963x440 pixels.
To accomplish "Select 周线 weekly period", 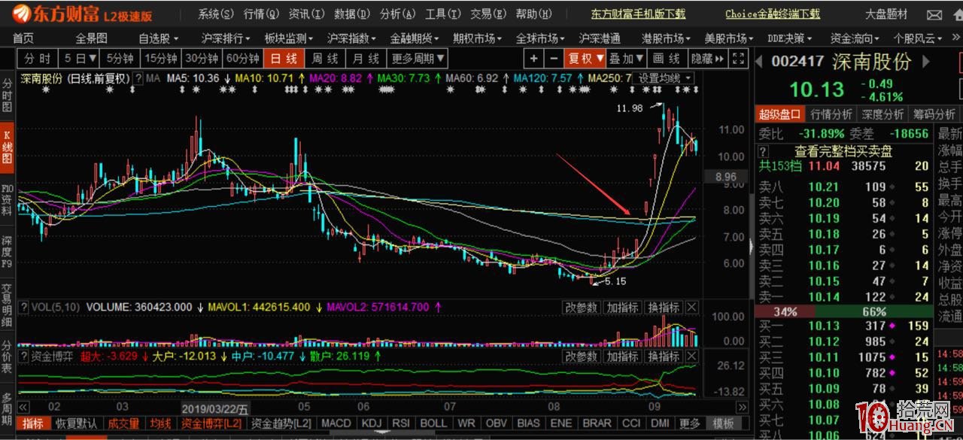I will click(x=325, y=59).
